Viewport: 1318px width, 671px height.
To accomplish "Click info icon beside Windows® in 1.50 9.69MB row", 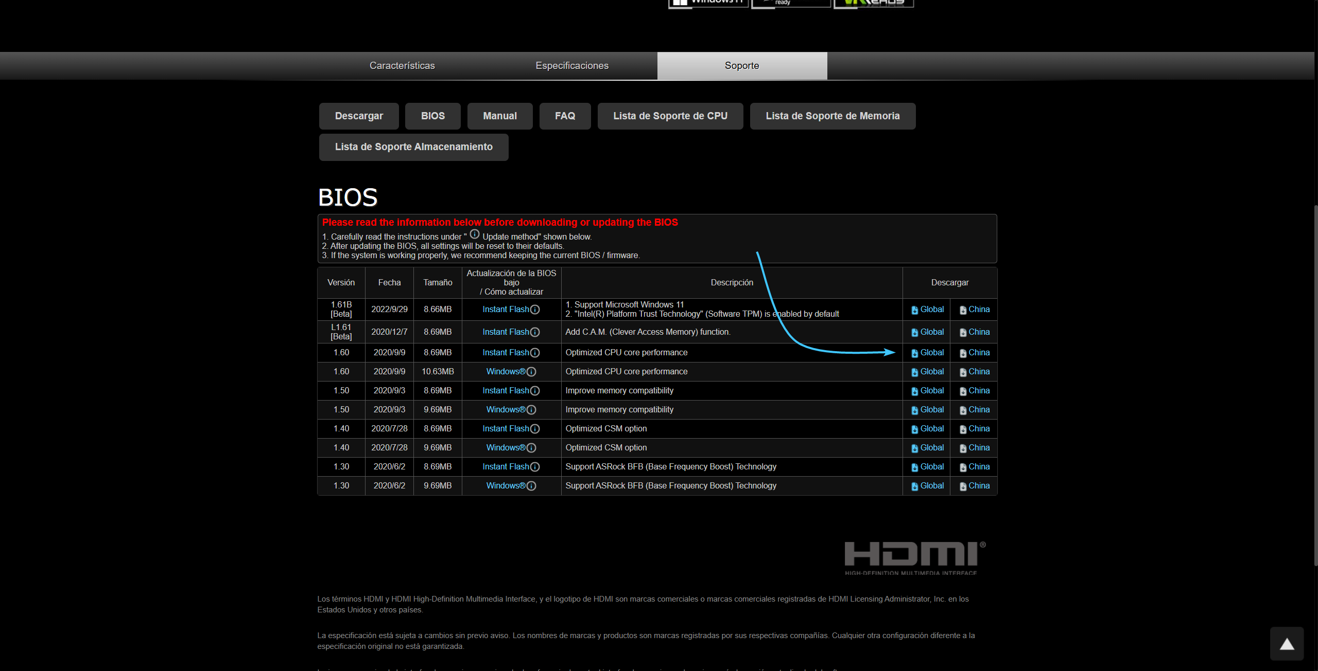I will [531, 410].
